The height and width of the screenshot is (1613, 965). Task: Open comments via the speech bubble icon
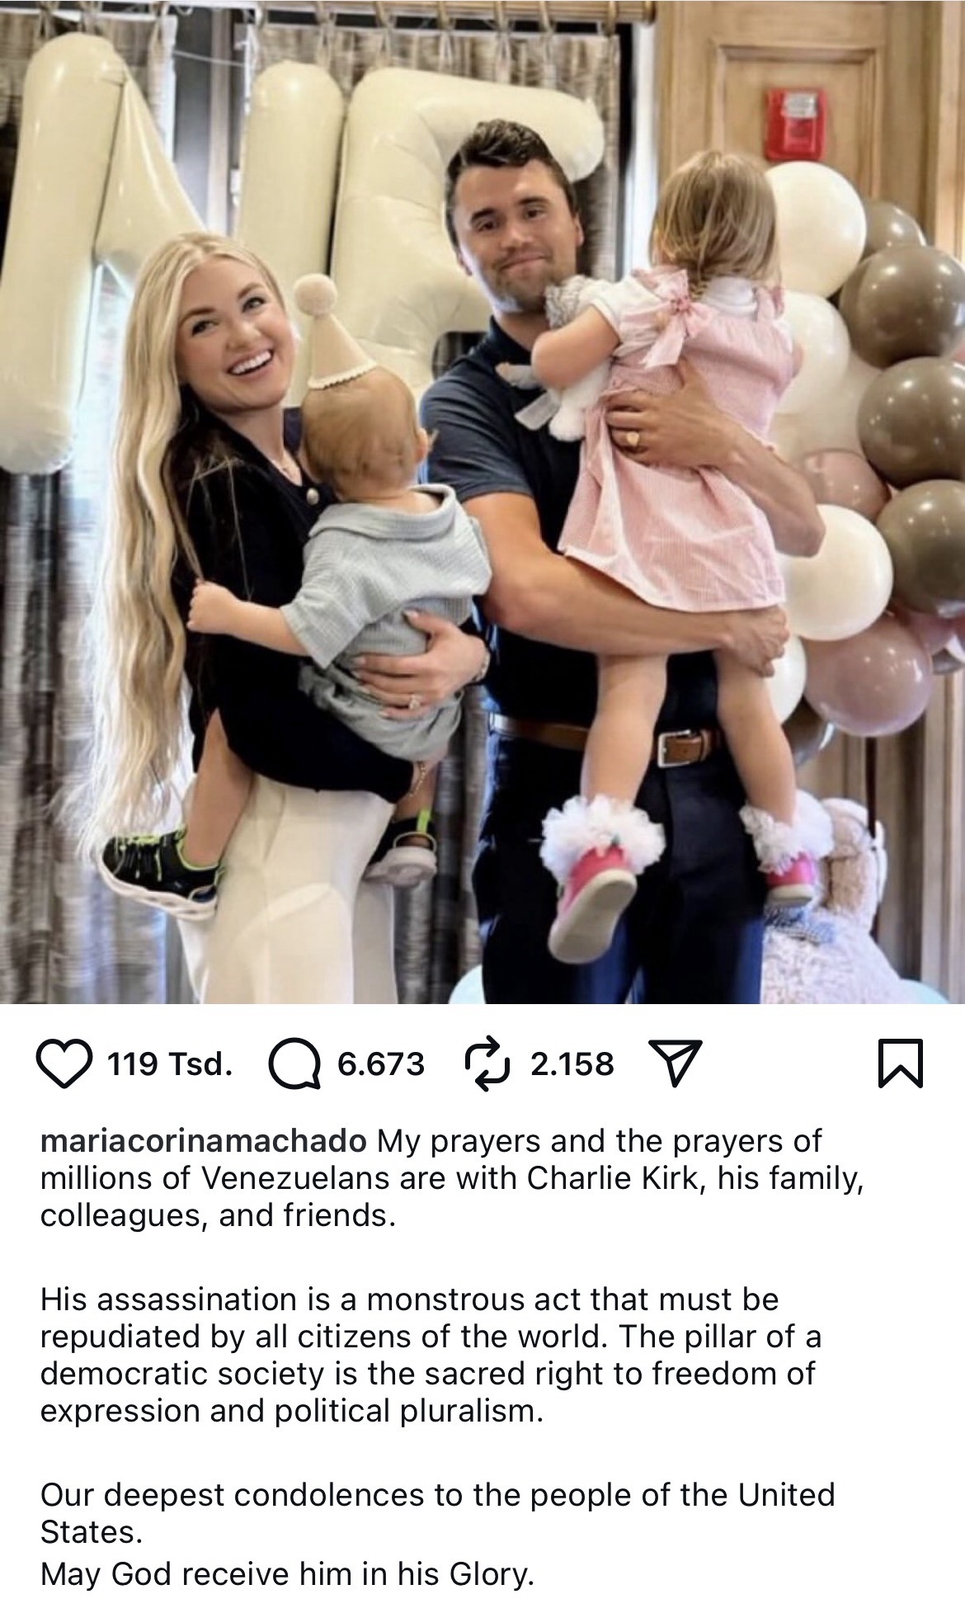click(x=294, y=1064)
